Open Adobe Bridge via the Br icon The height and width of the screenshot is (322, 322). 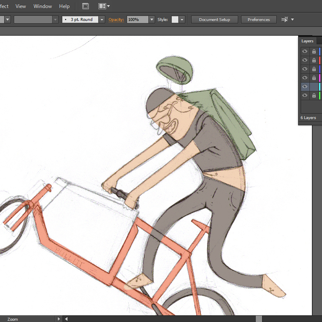point(86,6)
